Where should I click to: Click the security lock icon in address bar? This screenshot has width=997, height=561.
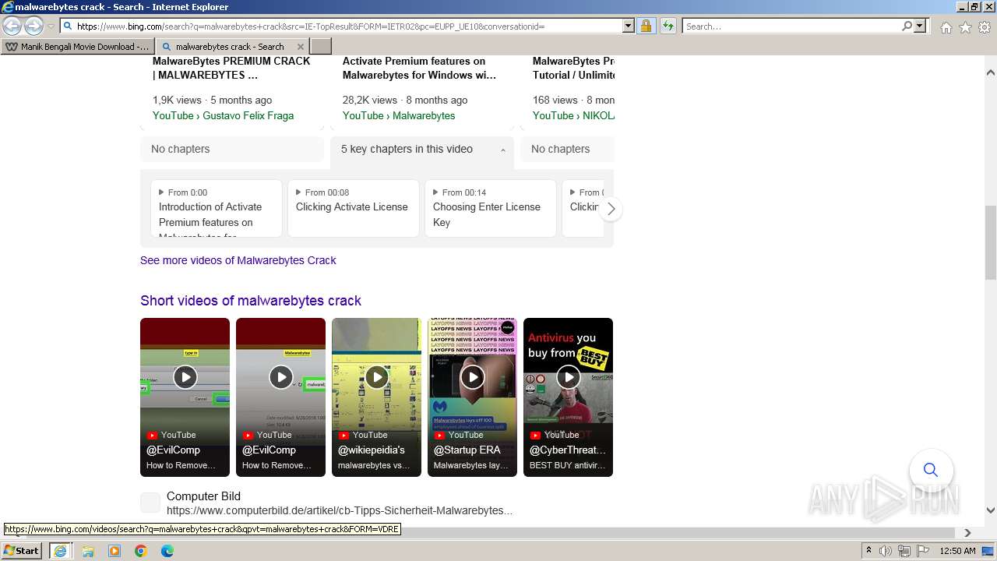coord(646,26)
